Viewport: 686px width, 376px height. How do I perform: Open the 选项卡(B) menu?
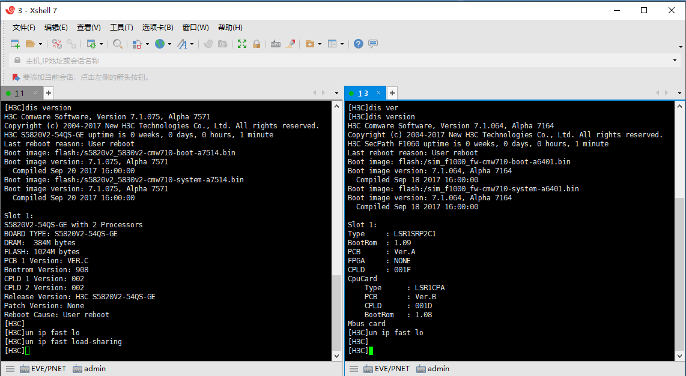pyautogui.click(x=157, y=28)
